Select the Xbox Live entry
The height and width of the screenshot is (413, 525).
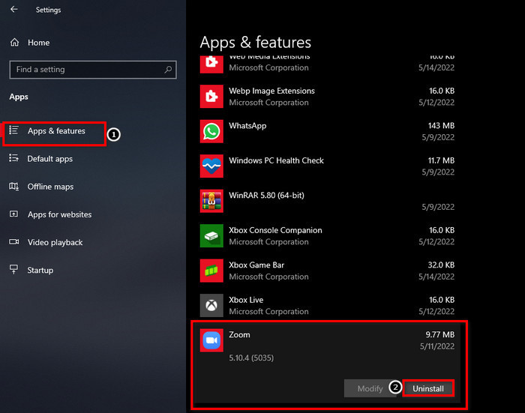(246, 300)
